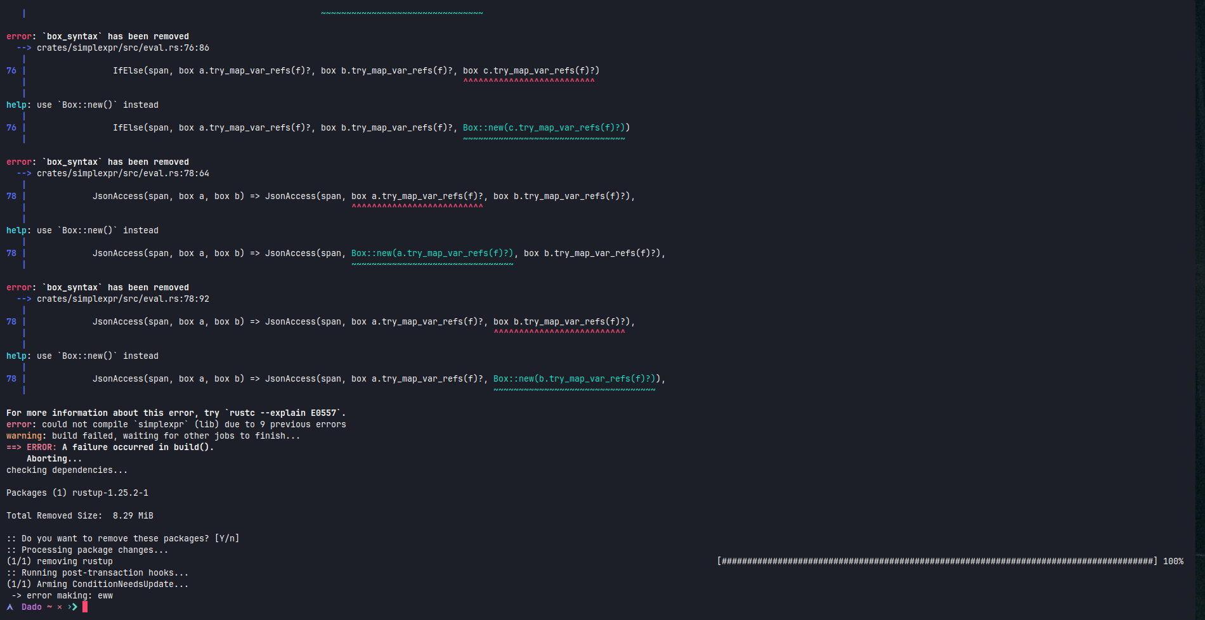Click the file path crates/simplexpr/src/eval.rs:76:86
This screenshot has height=620, width=1205.
(122, 48)
